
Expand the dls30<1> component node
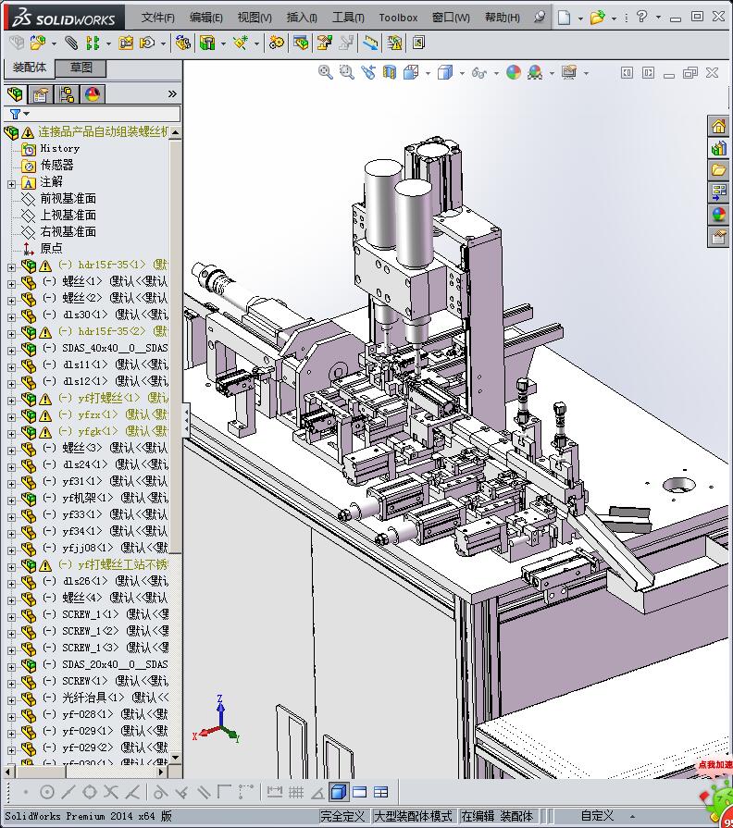coord(11,317)
